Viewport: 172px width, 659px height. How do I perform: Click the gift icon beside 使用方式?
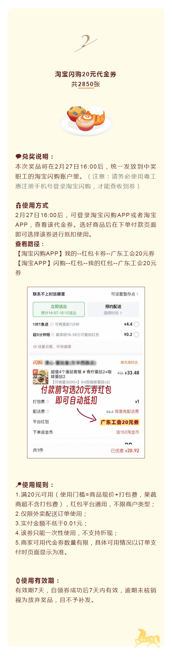[18, 205]
